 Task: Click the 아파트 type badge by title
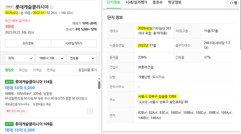click(x=9, y=7)
